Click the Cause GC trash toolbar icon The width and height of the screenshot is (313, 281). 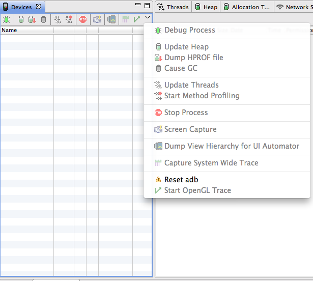click(43, 19)
